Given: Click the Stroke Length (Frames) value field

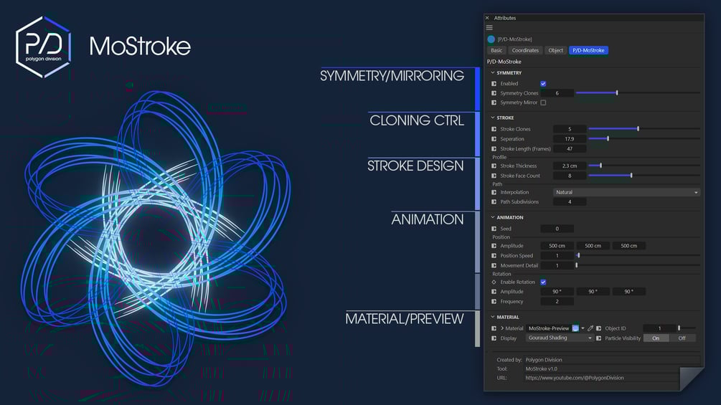Looking at the screenshot, I should tap(570, 149).
